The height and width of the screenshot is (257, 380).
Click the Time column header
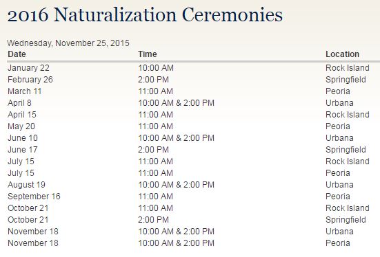point(148,54)
